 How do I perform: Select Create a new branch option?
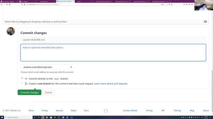pyautogui.click(x=22, y=83)
